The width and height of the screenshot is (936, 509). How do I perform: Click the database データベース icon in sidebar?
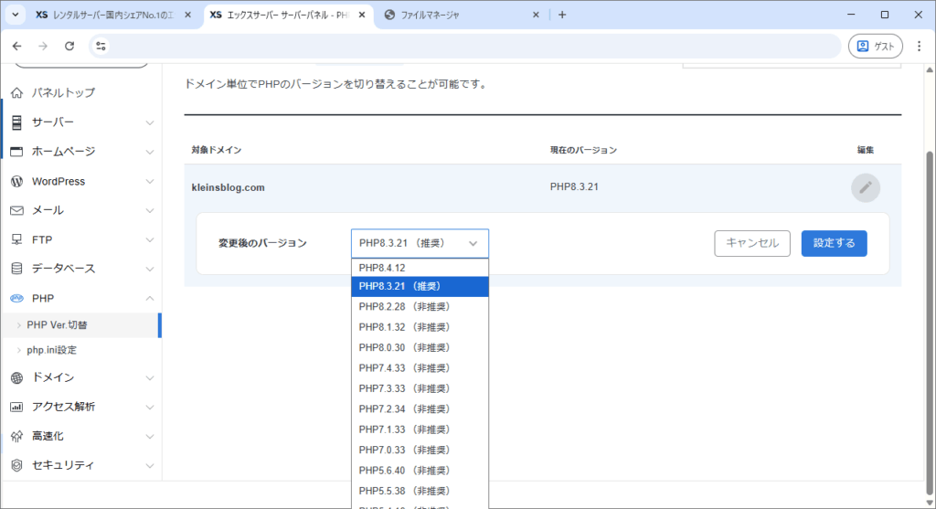tap(16, 269)
